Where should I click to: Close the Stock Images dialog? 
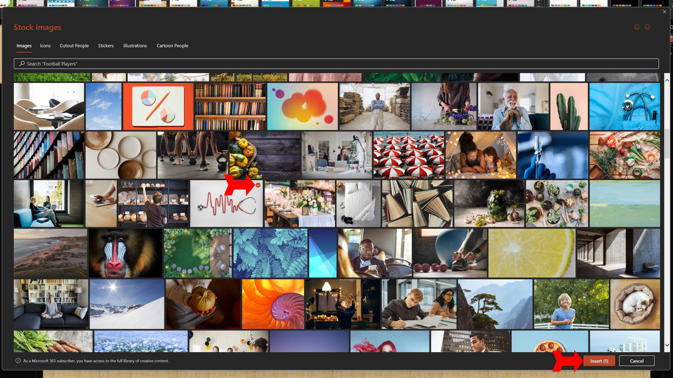point(664,12)
